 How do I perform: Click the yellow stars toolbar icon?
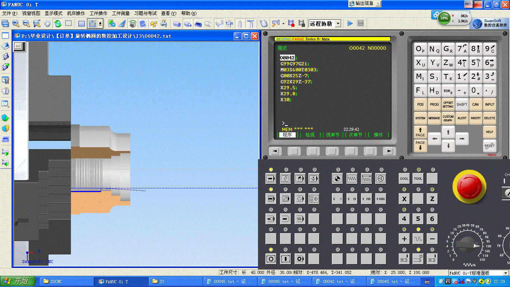tap(153, 24)
